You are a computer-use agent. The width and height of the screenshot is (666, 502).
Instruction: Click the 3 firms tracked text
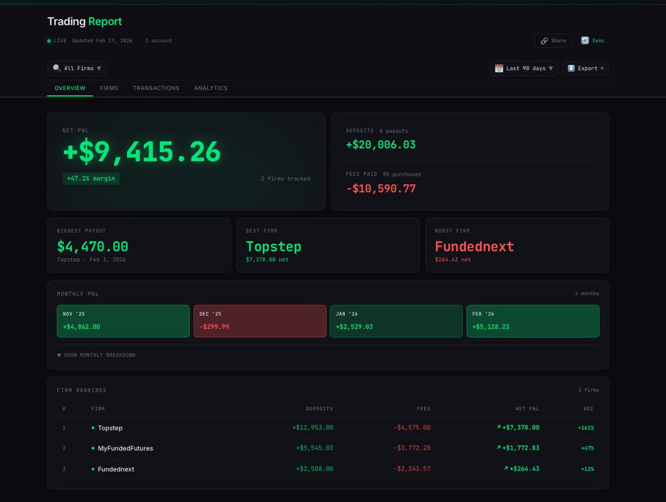[x=285, y=179]
